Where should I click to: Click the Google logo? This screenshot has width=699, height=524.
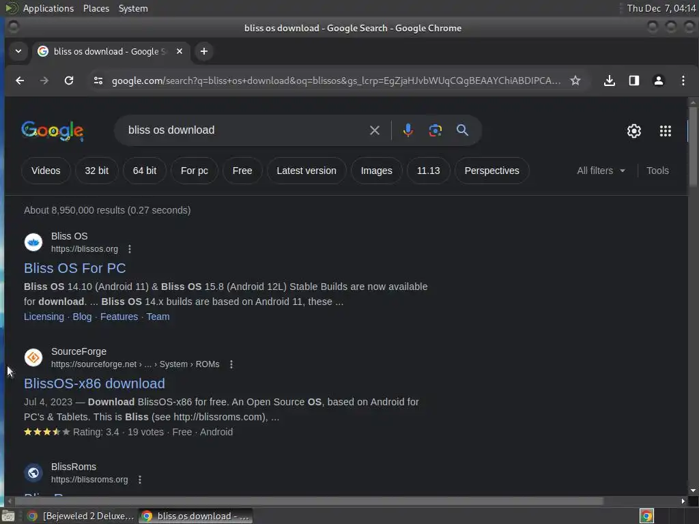click(x=53, y=130)
